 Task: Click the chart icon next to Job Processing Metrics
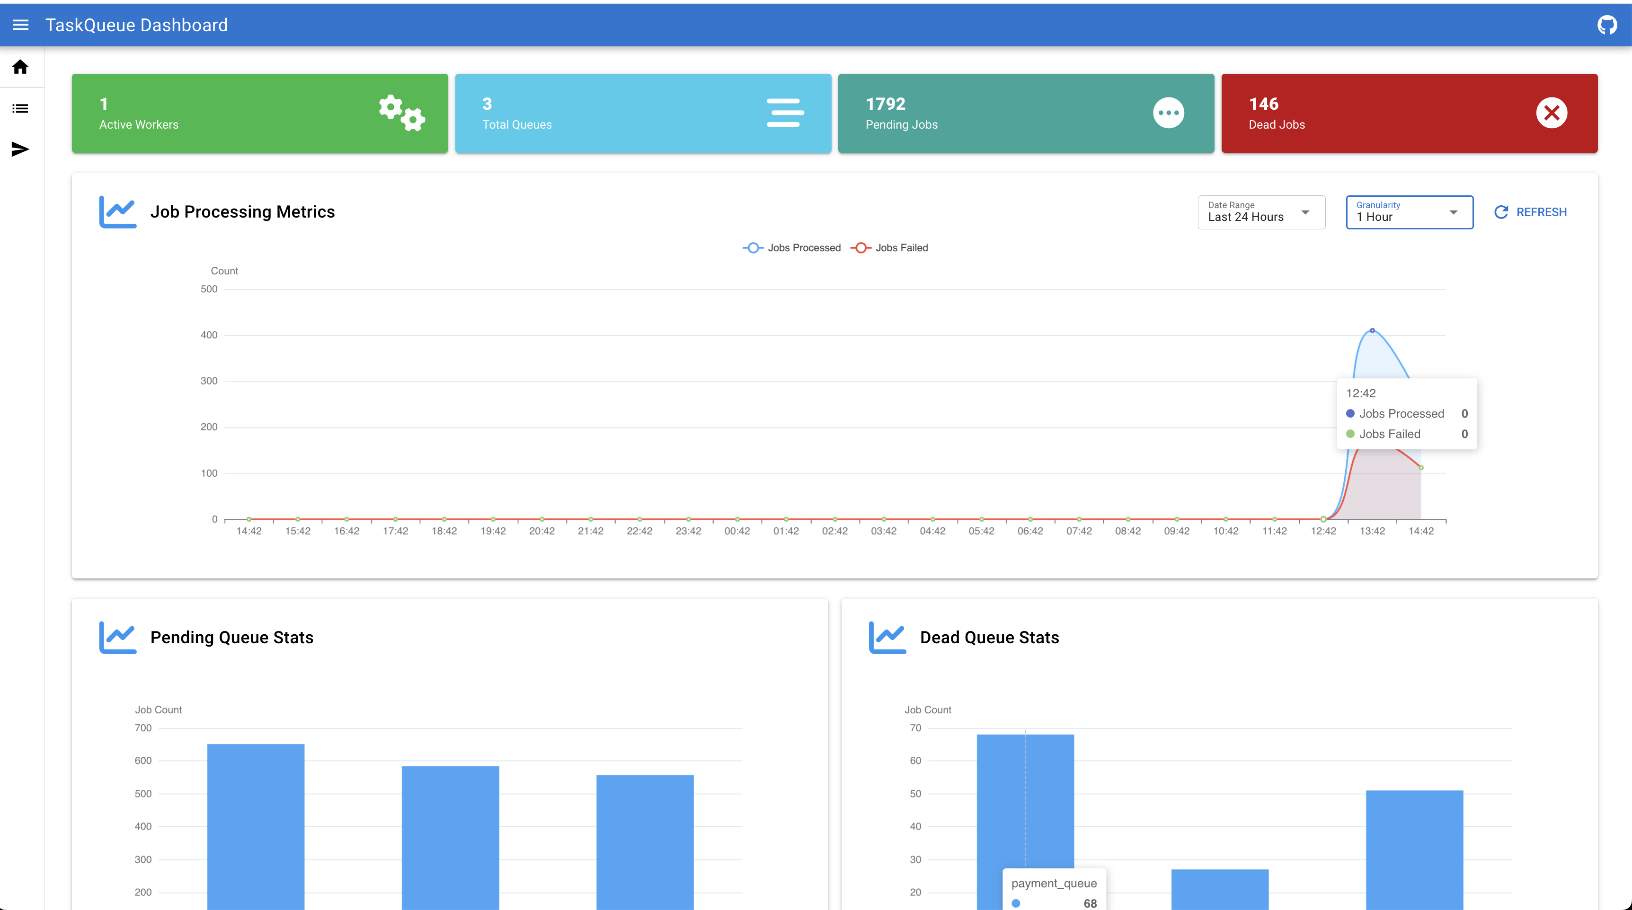tap(117, 211)
